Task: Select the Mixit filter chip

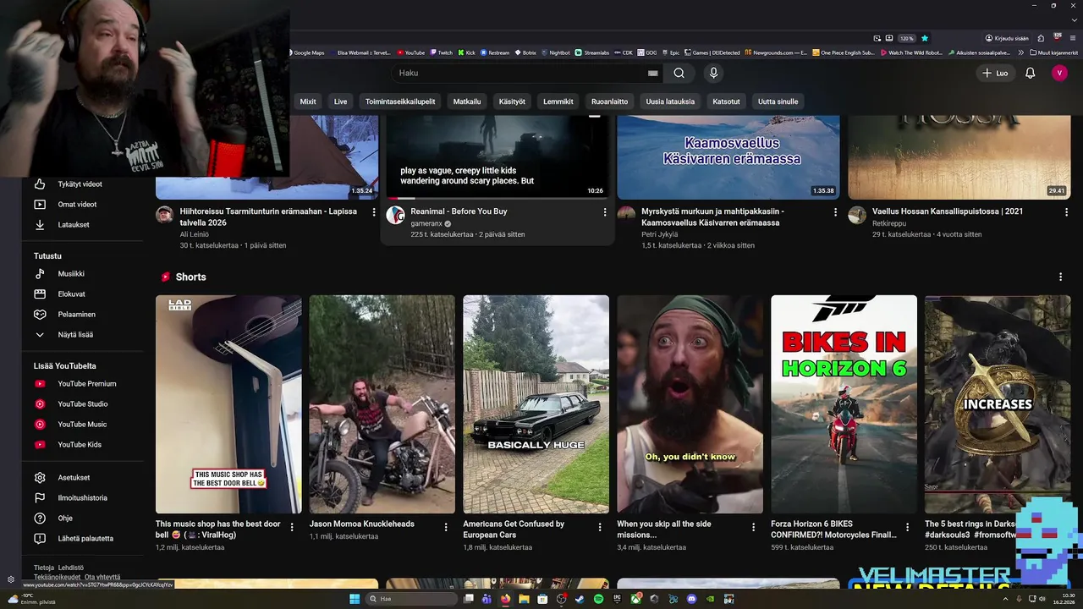Action: (308, 101)
